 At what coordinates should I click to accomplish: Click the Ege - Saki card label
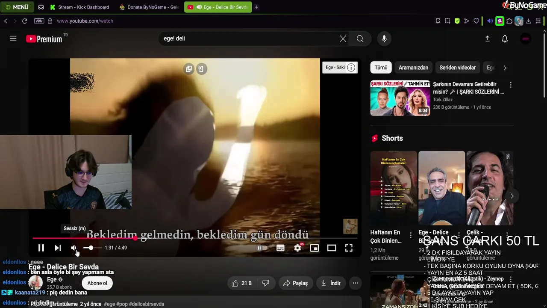(335, 68)
